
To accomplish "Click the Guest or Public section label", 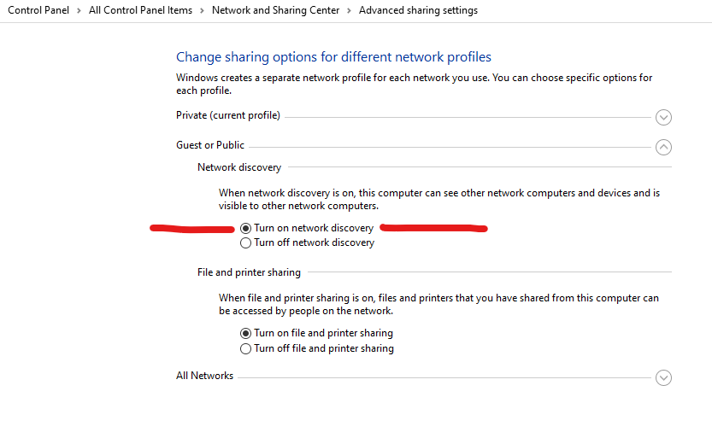I will coord(210,145).
